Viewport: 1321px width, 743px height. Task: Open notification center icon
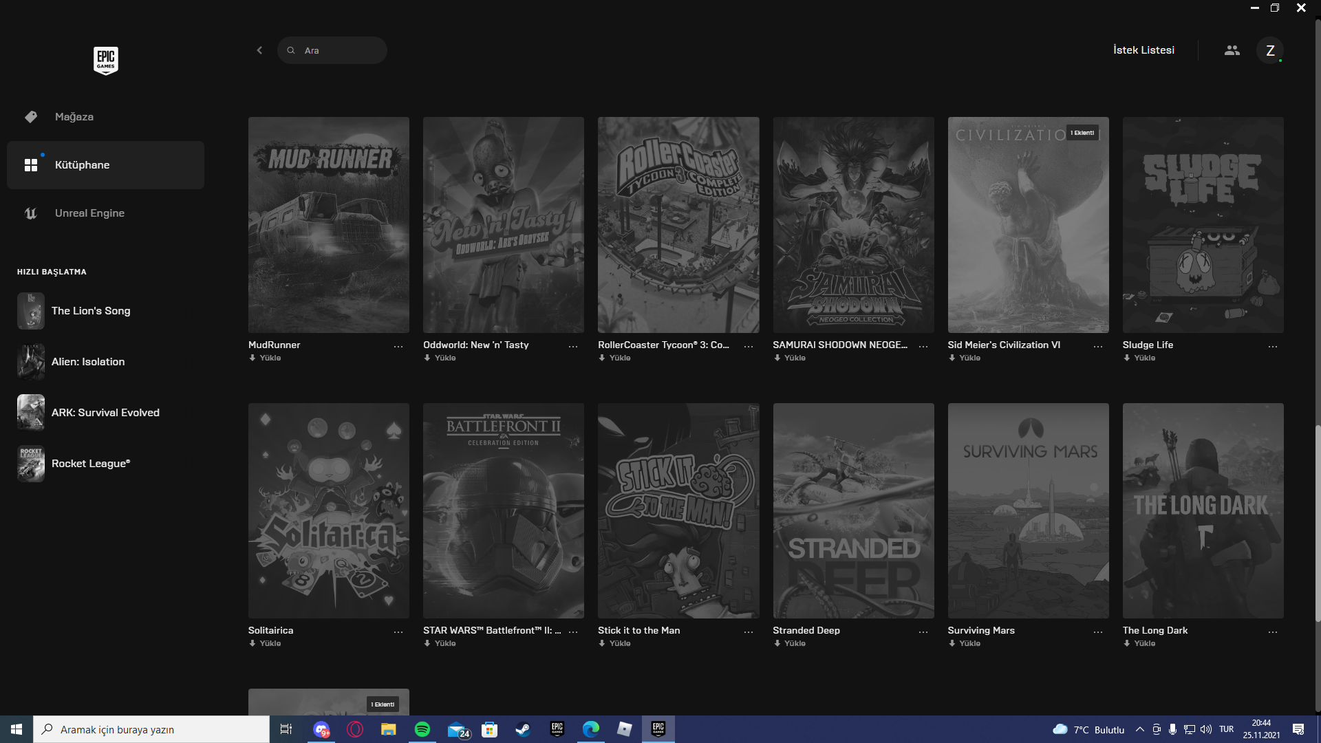point(1298,729)
